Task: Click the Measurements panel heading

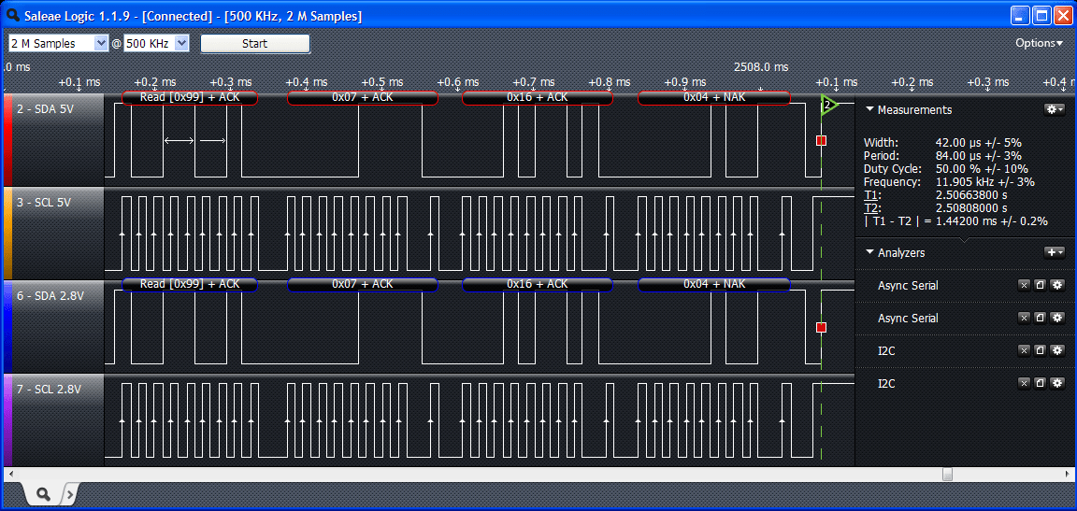Action: tap(915, 109)
